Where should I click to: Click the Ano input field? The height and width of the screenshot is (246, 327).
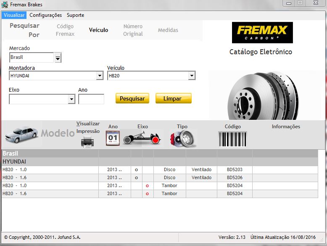(91, 99)
